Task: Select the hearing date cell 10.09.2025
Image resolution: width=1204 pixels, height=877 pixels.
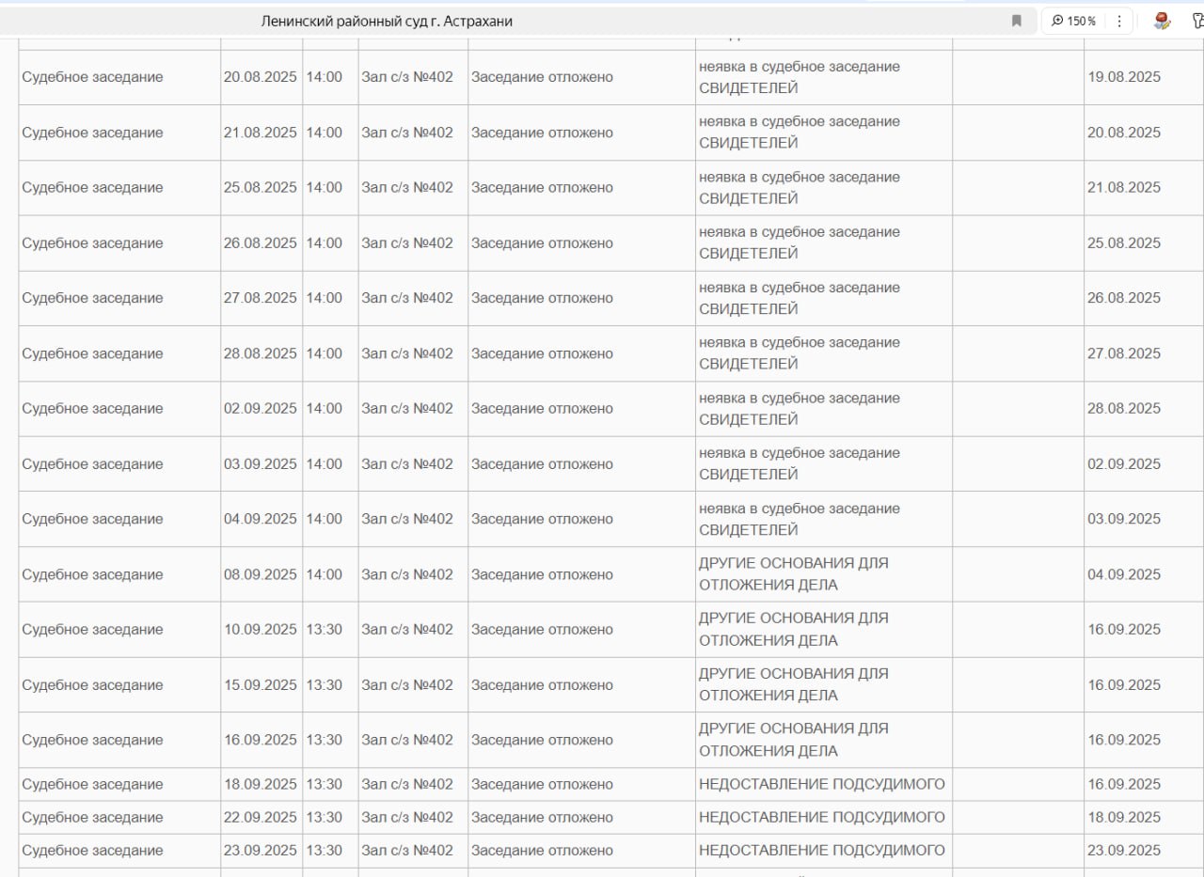Action: 260,630
